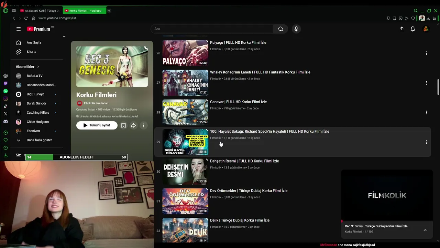Open a new browser tab
The width and height of the screenshot is (440, 248).
pyautogui.click(x=109, y=11)
